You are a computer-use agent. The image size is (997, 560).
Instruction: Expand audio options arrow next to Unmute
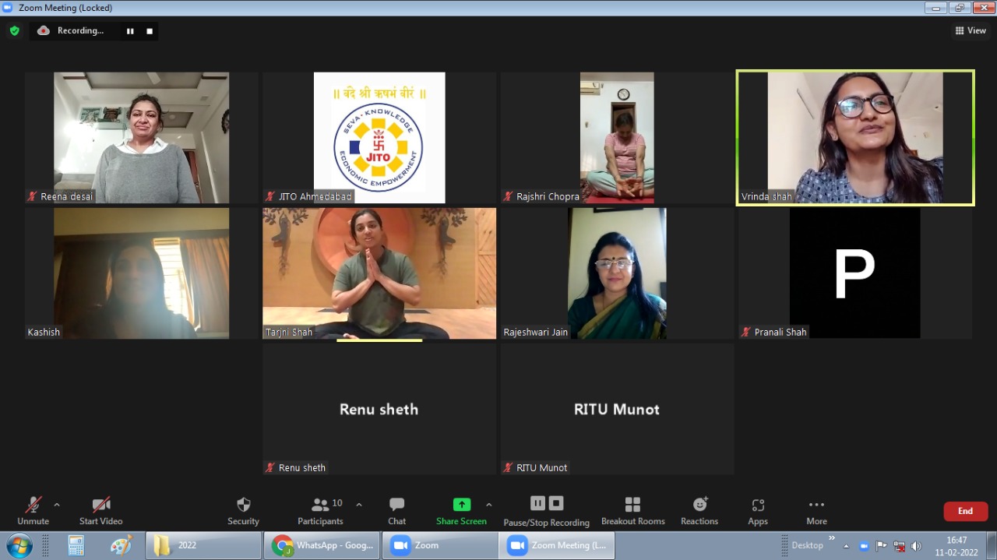click(57, 505)
